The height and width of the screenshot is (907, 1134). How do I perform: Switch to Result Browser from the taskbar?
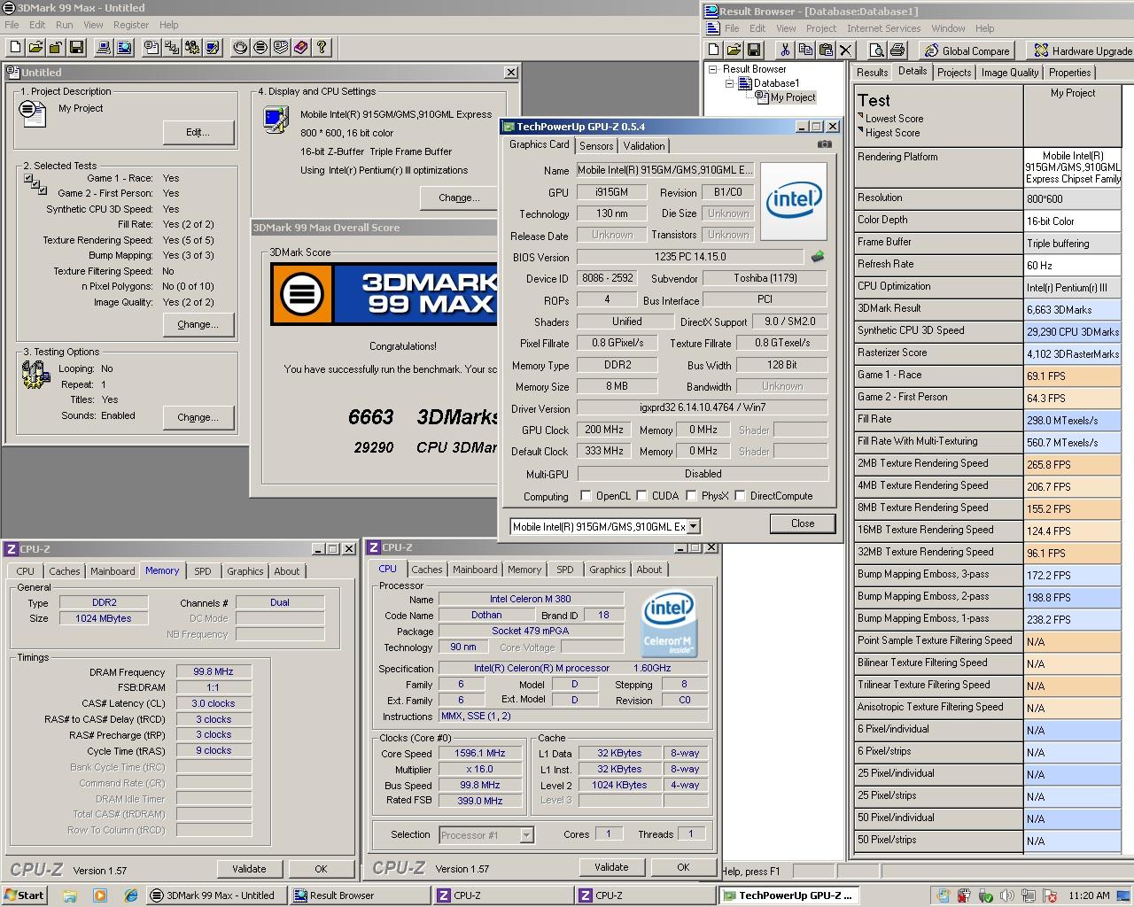360,895
